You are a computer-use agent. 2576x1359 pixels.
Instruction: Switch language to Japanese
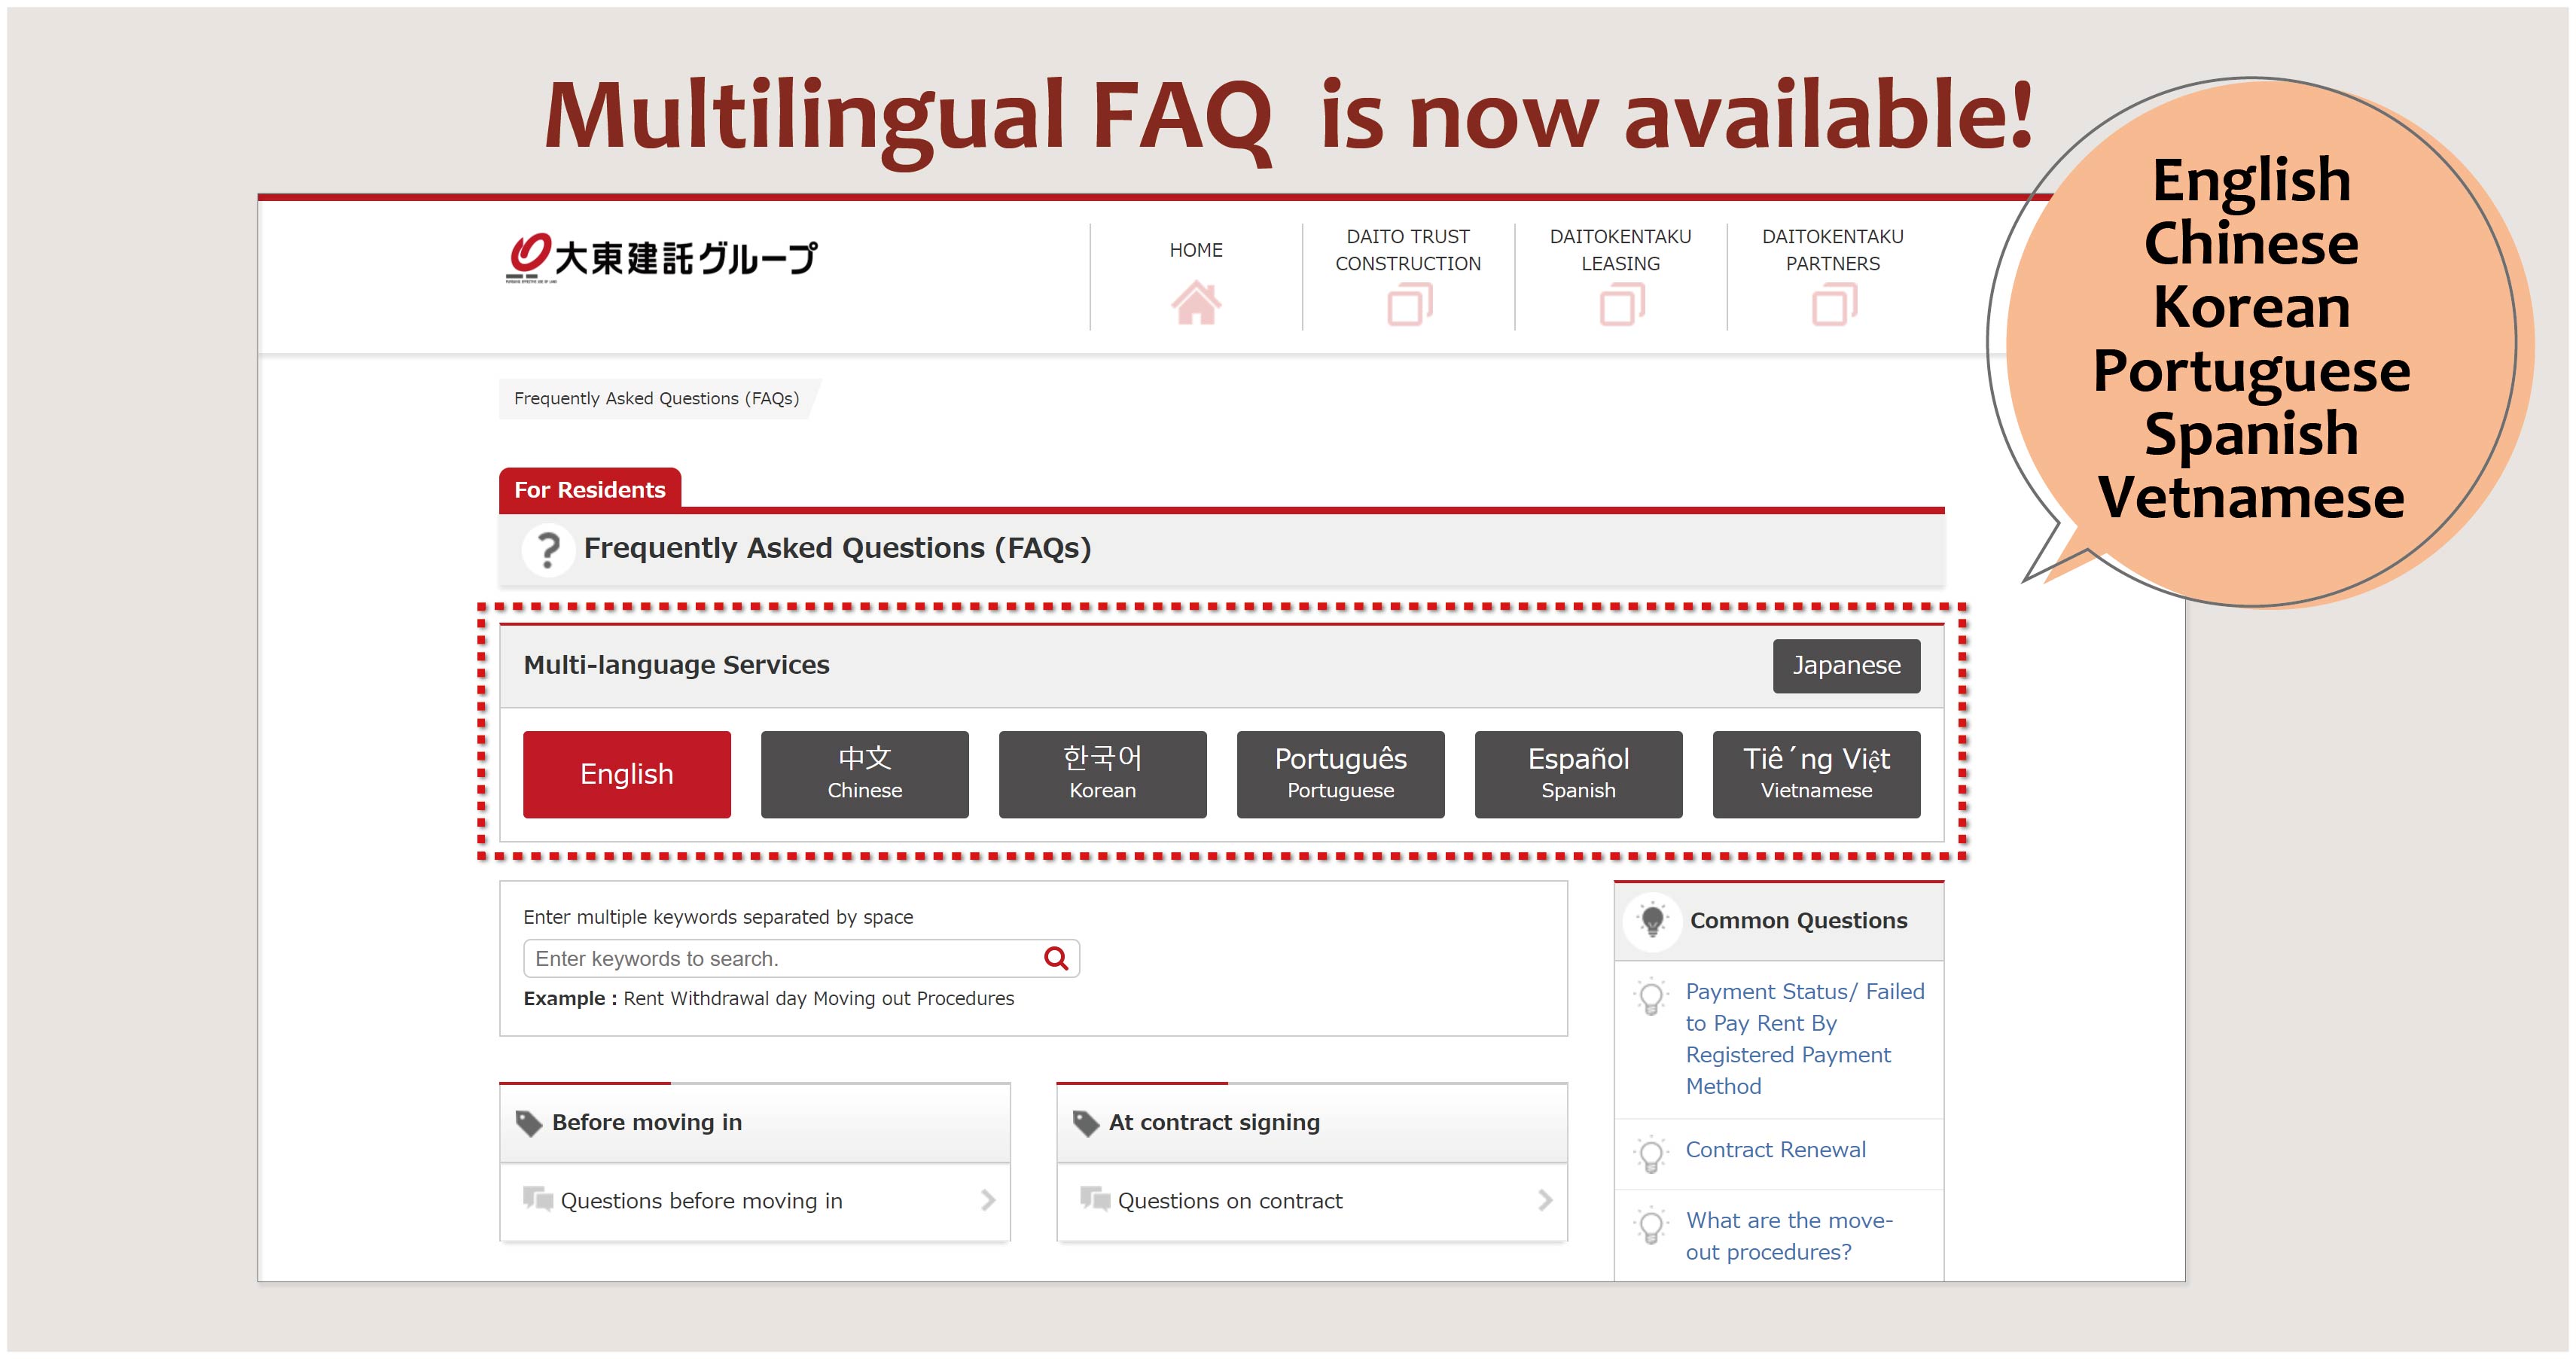1845,665
